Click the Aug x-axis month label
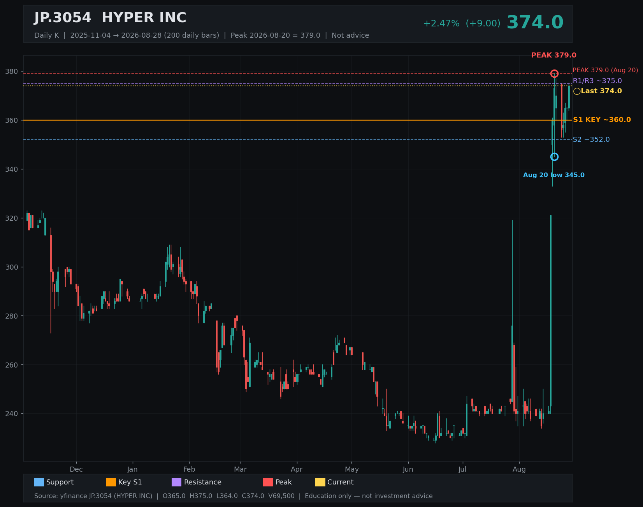643x507 pixels. click(x=519, y=469)
